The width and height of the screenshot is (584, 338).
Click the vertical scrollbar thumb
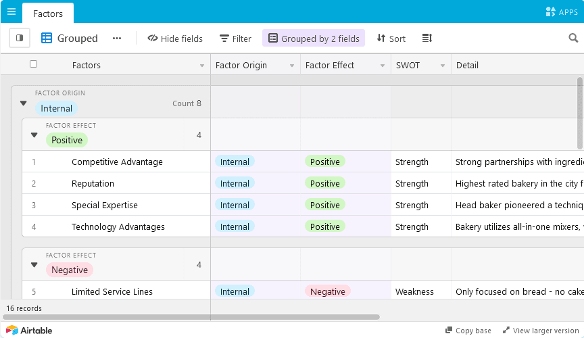[x=579, y=113]
